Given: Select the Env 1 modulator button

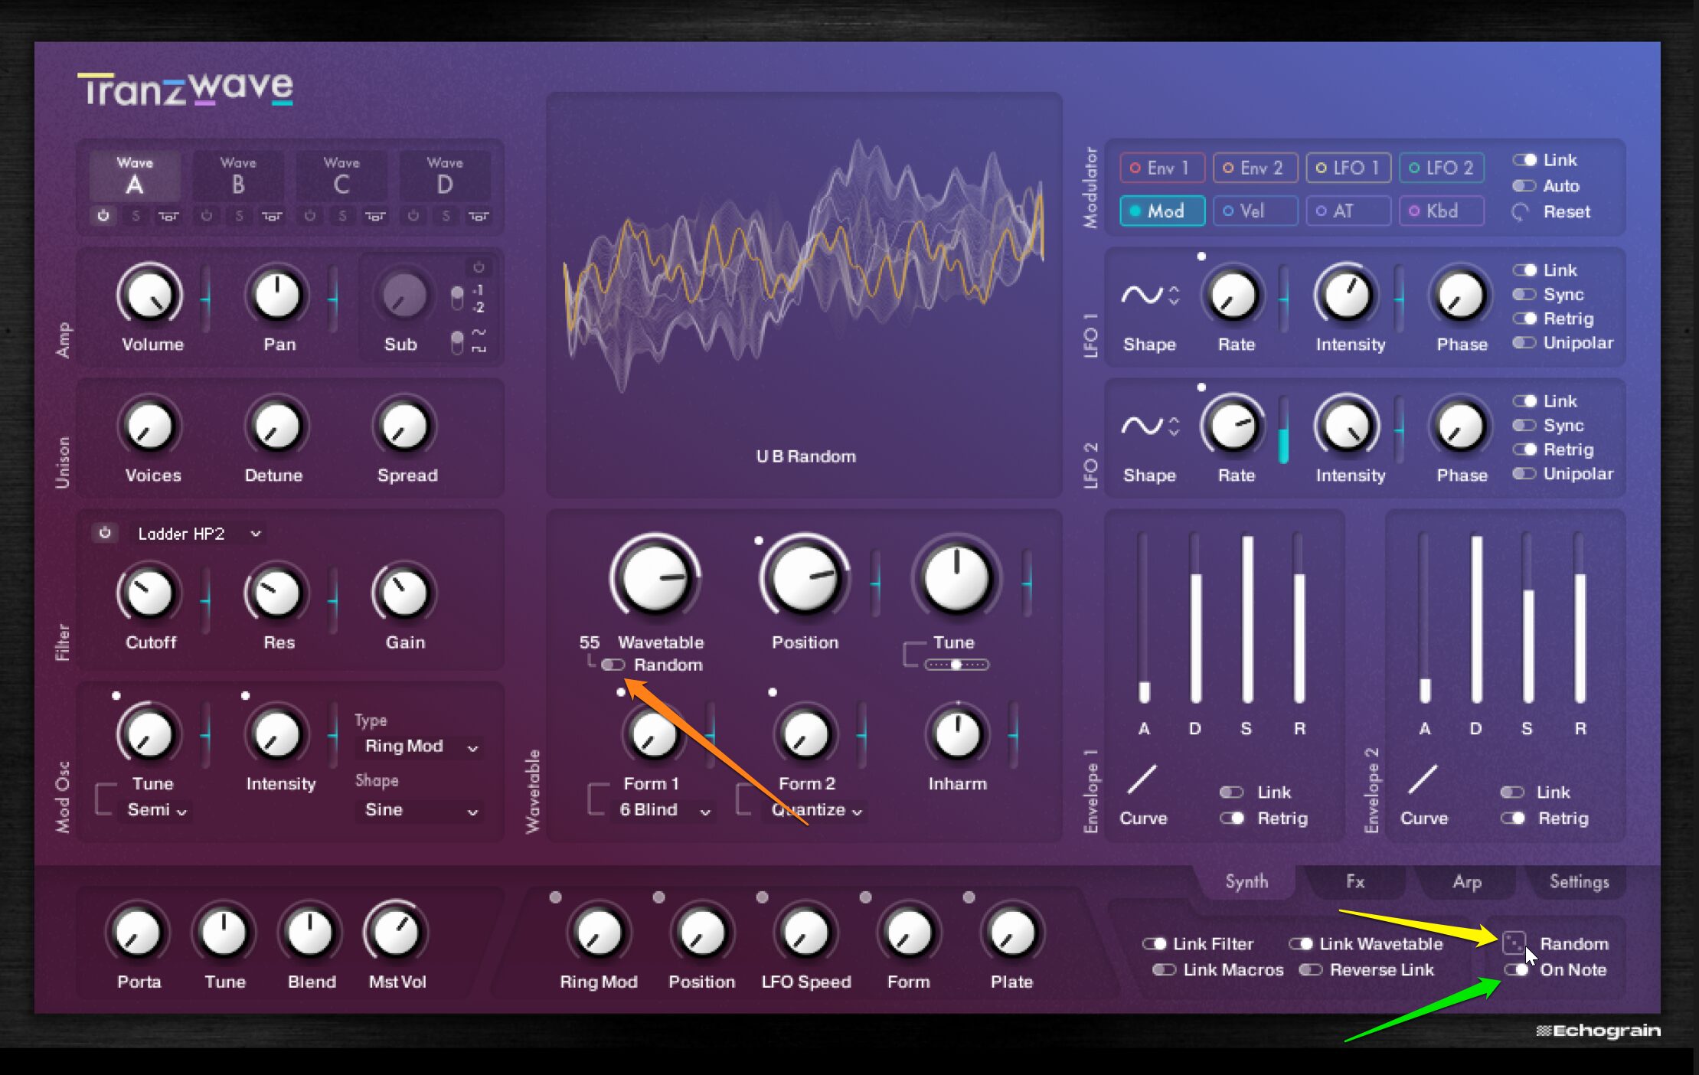Looking at the screenshot, I should 1162,168.
